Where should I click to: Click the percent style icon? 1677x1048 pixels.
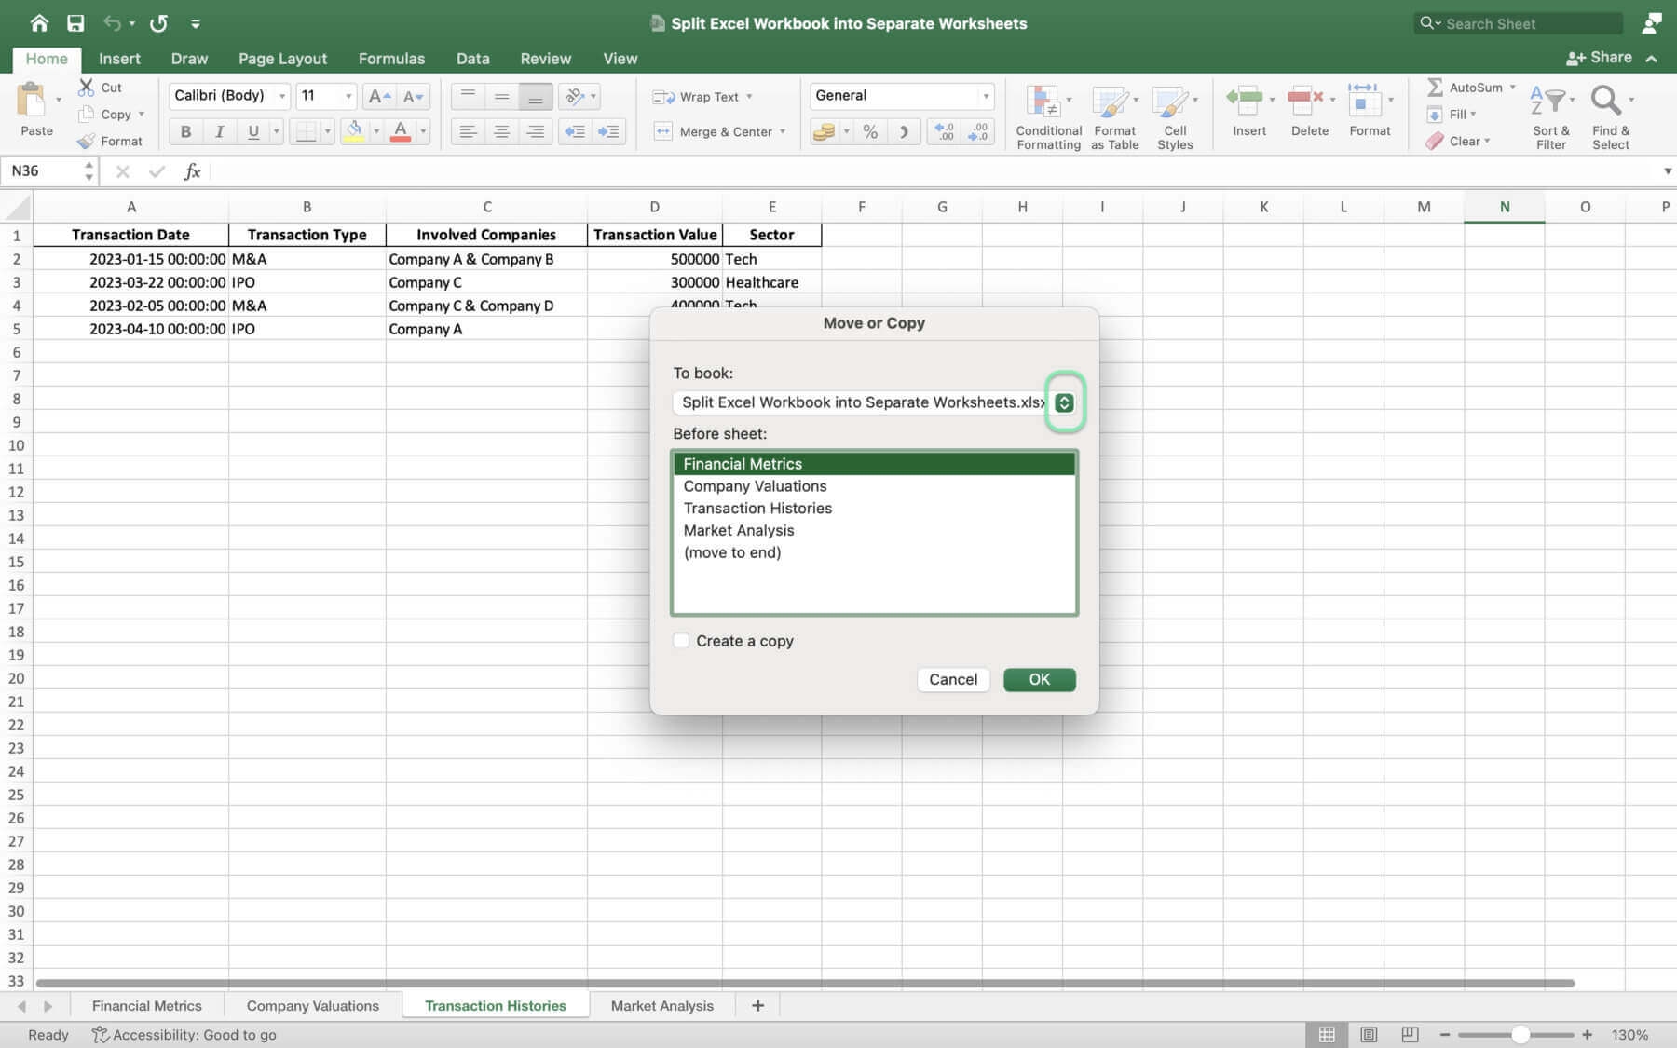coord(869,131)
